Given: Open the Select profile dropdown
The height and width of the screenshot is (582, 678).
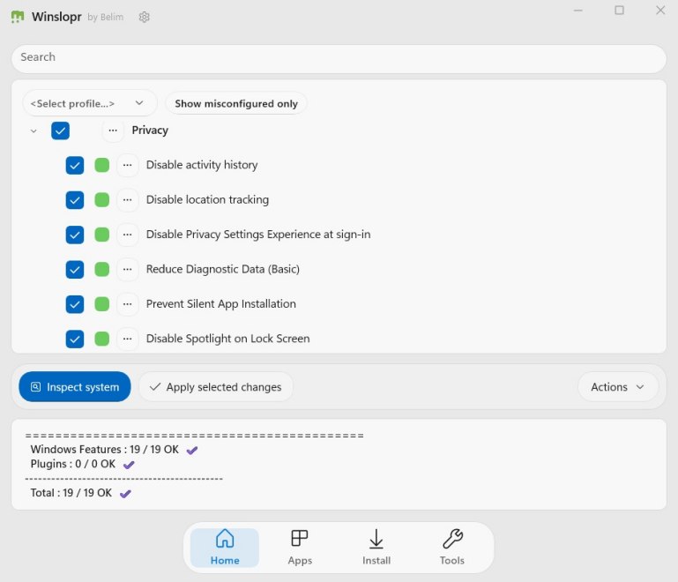Looking at the screenshot, I should click(90, 103).
